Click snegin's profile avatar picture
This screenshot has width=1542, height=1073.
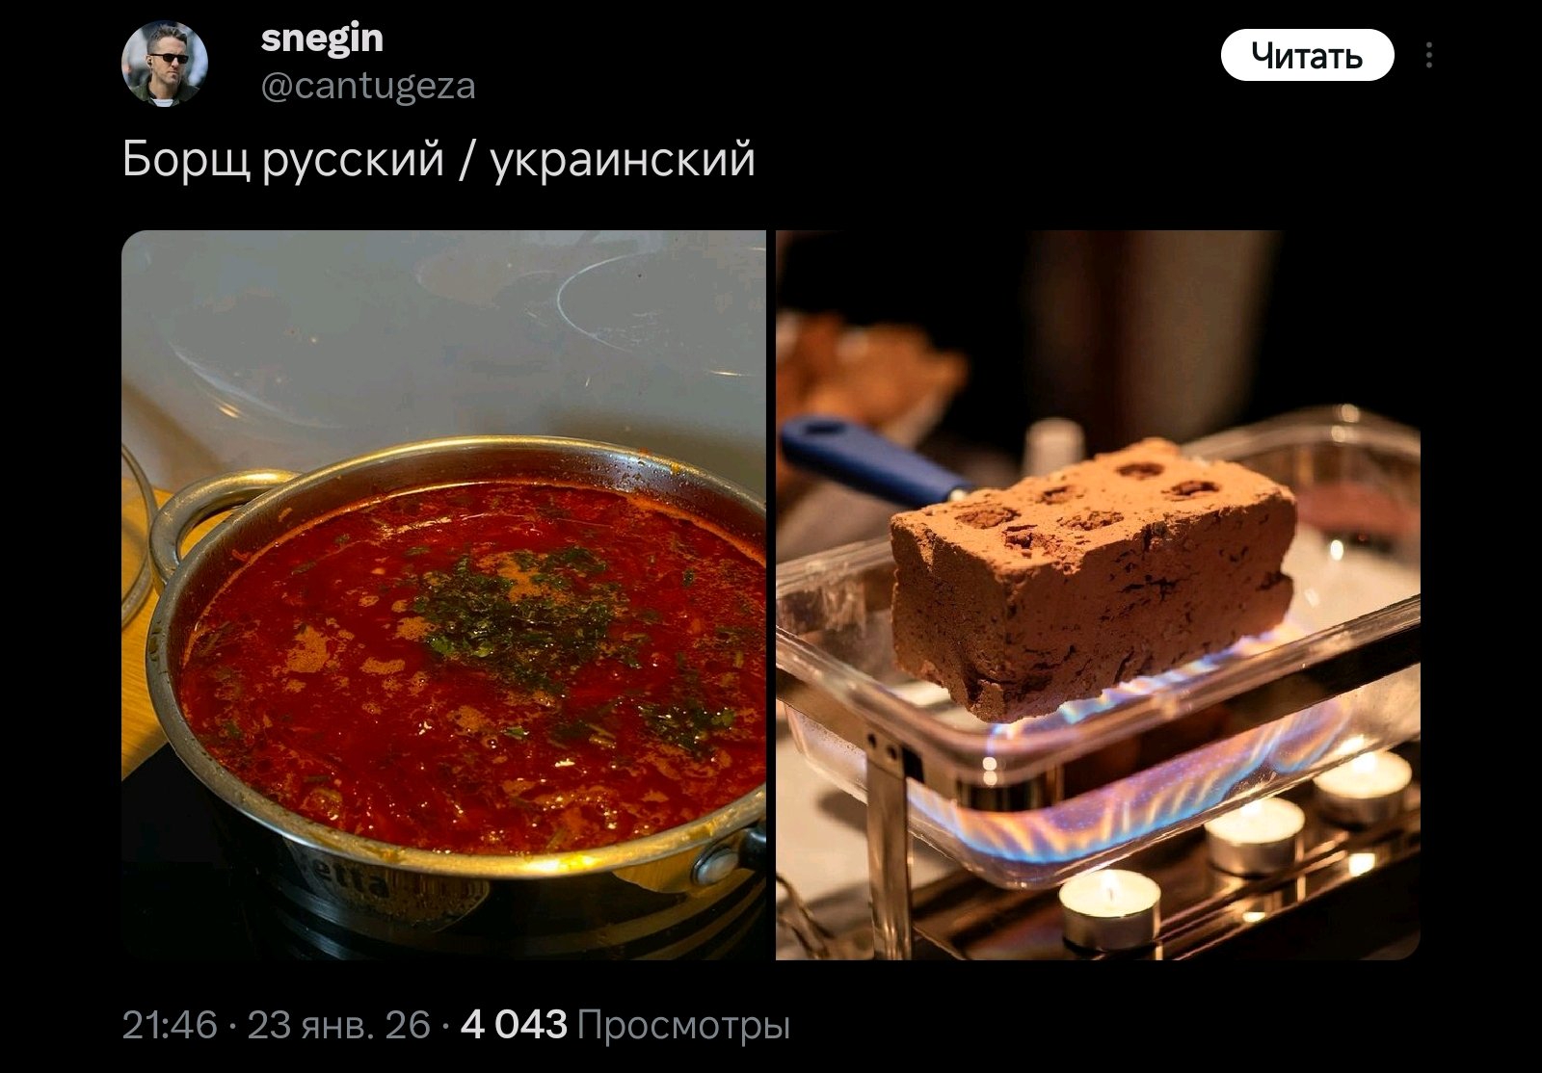click(x=164, y=63)
